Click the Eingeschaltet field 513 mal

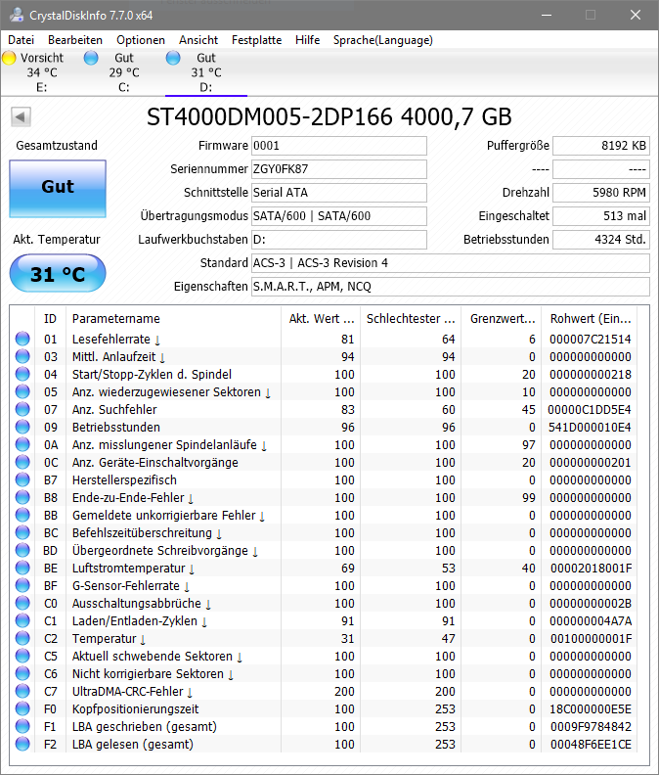tap(601, 216)
